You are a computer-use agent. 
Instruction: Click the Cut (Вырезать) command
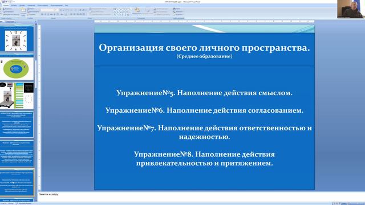click(7, 9)
